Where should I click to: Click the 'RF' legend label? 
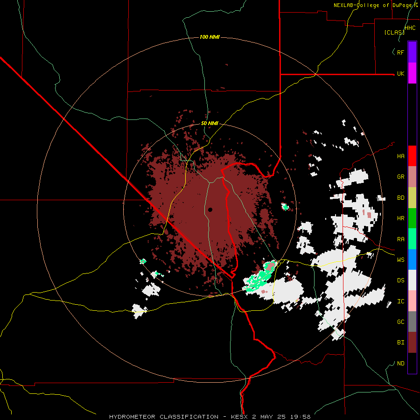(400, 52)
